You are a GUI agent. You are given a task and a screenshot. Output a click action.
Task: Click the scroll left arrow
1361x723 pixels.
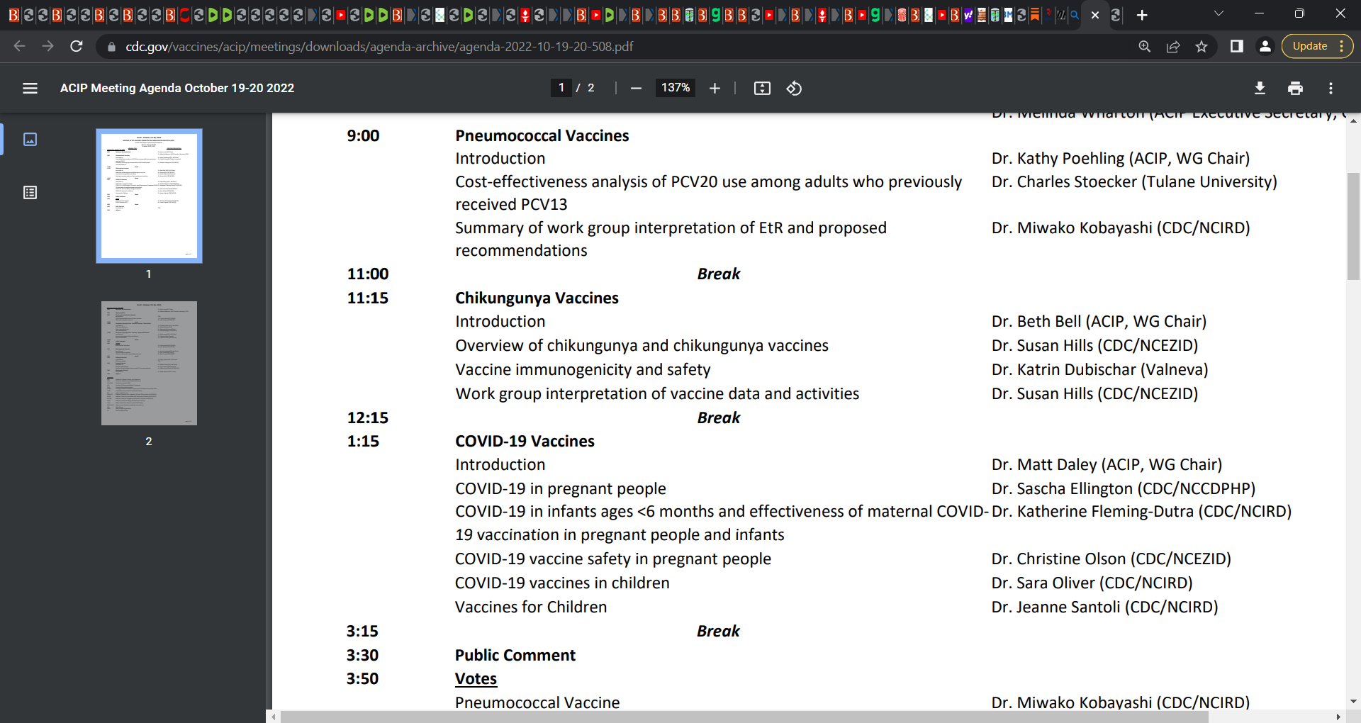pos(274,717)
